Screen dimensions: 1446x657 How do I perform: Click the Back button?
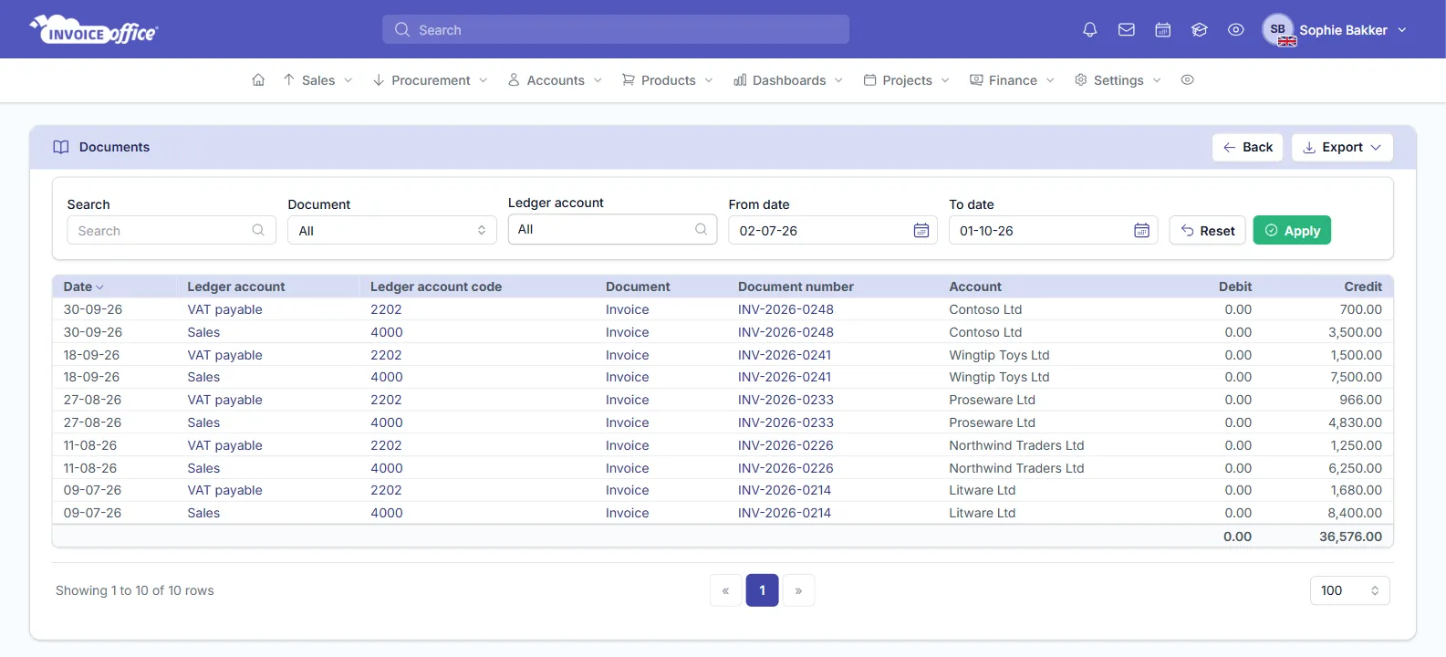pyautogui.click(x=1248, y=147)
